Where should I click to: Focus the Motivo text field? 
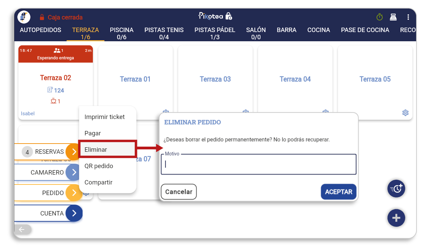click(x=258, y=164)
